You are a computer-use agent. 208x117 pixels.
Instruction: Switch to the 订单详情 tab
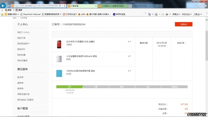tap(82, 6)
